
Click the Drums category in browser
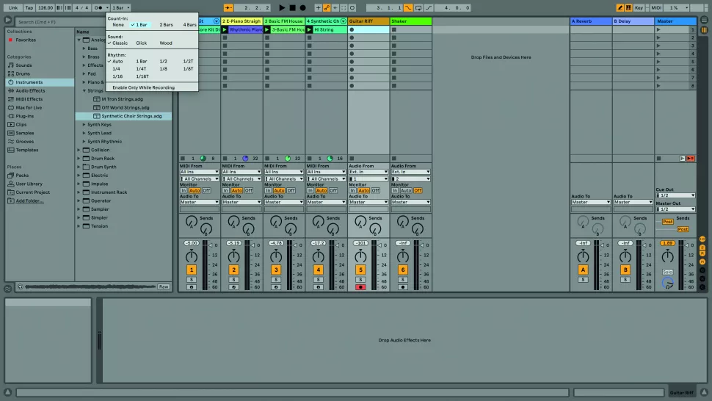[23, 73]
